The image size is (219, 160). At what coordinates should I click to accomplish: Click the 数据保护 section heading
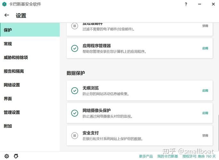point(76,73)
